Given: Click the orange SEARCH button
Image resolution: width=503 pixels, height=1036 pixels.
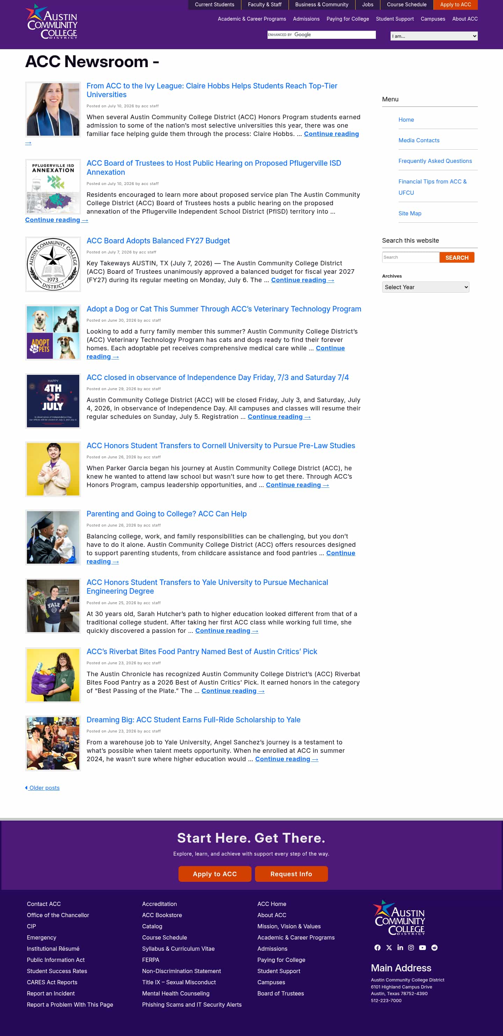Looking at the screenshot, I should tap(457, 257).
